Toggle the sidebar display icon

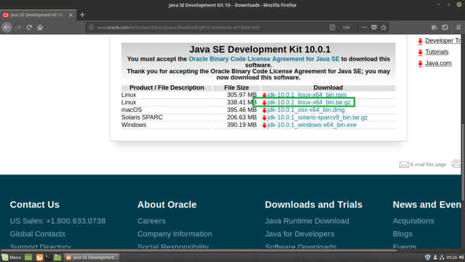(x=445, y=27)
